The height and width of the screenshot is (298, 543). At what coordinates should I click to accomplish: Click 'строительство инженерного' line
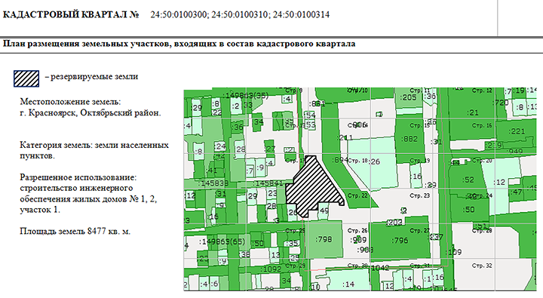pos(76,188)
